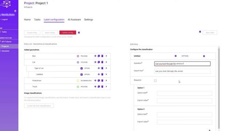Image resolution: width=233 pixels, height=131 pixels.
Task: Click Option 2 Export value field
Action: click(x=185, y=122)
